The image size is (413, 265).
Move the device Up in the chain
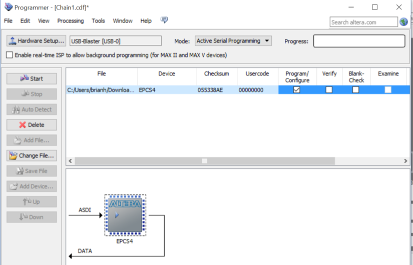pyautogui.click(x=32, y=202)
